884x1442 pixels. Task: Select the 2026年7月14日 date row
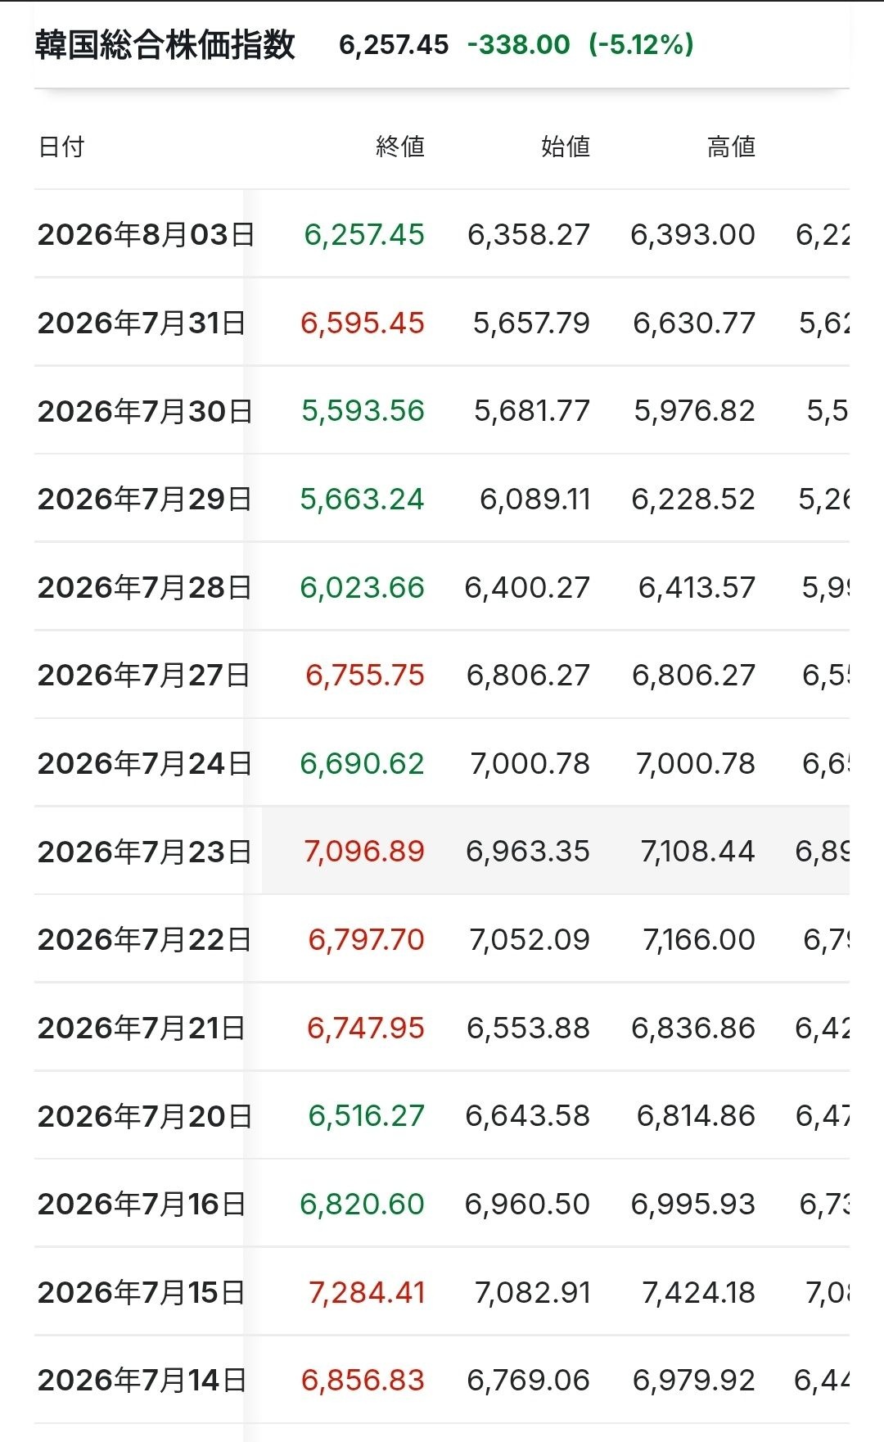(x=442, y=1380)
